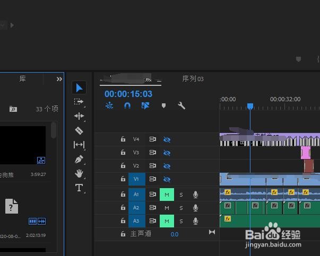Open timeline display settings wrench
This screenshot has width=320, height=256.
pos(181,105)
